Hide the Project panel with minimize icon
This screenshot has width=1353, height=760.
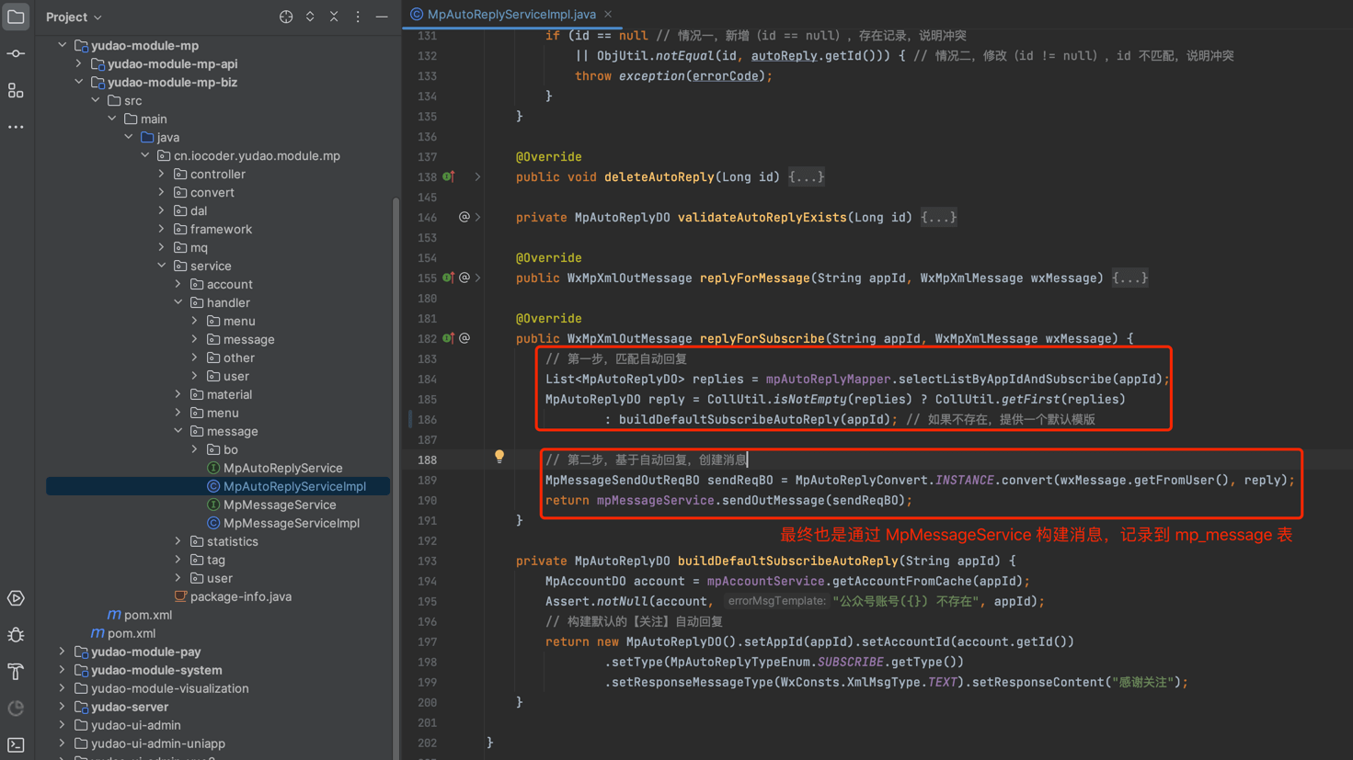[382, 17]
